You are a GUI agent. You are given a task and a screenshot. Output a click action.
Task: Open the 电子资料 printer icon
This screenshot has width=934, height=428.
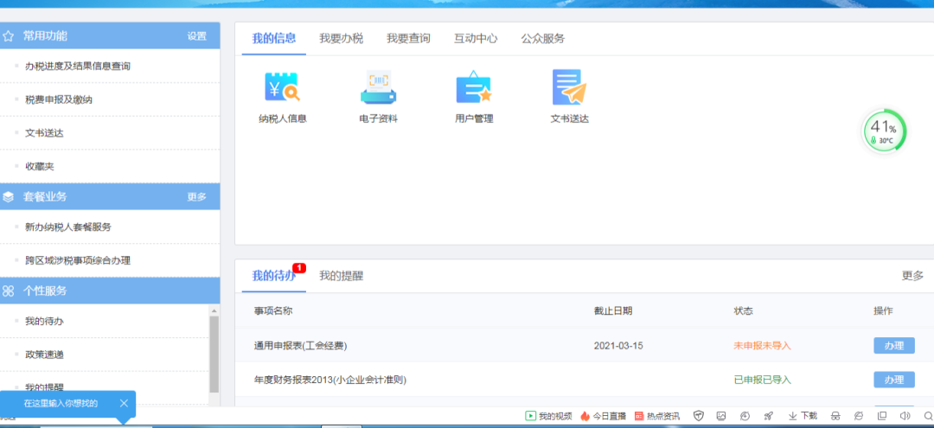coord(378,87)
